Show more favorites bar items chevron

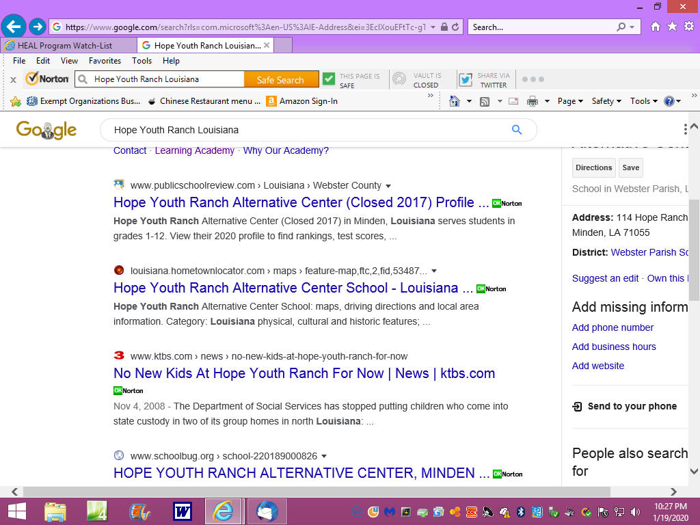[431, 96]
